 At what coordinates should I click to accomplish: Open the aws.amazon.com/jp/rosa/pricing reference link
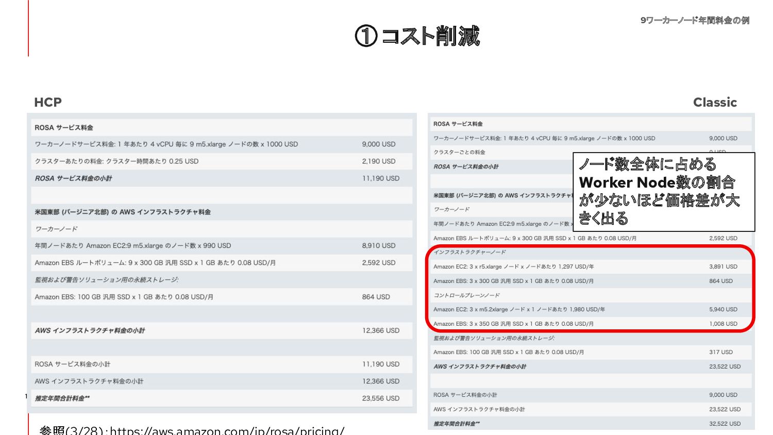(x=227, y=430)
